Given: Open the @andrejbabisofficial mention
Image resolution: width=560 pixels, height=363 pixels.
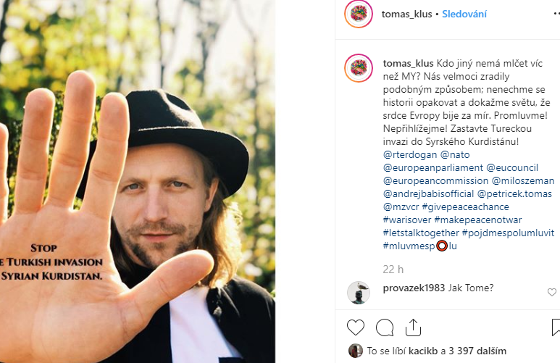Looking at the screenshot, I should [428, 194].
